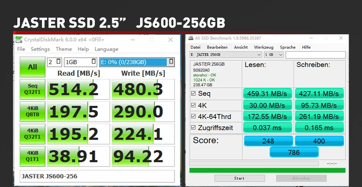362x187 pixels.
Task: Open the test count dropdown showing 2
Action: (55, 62)
